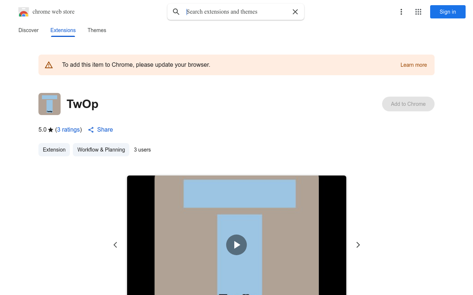473x295 pixels.
Task: Focus the Search extensions and themes field
Action: 236,12
